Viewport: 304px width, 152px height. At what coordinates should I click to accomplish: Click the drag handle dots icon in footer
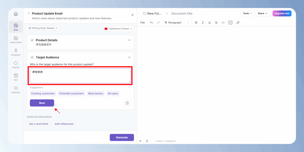coord(147,141)
